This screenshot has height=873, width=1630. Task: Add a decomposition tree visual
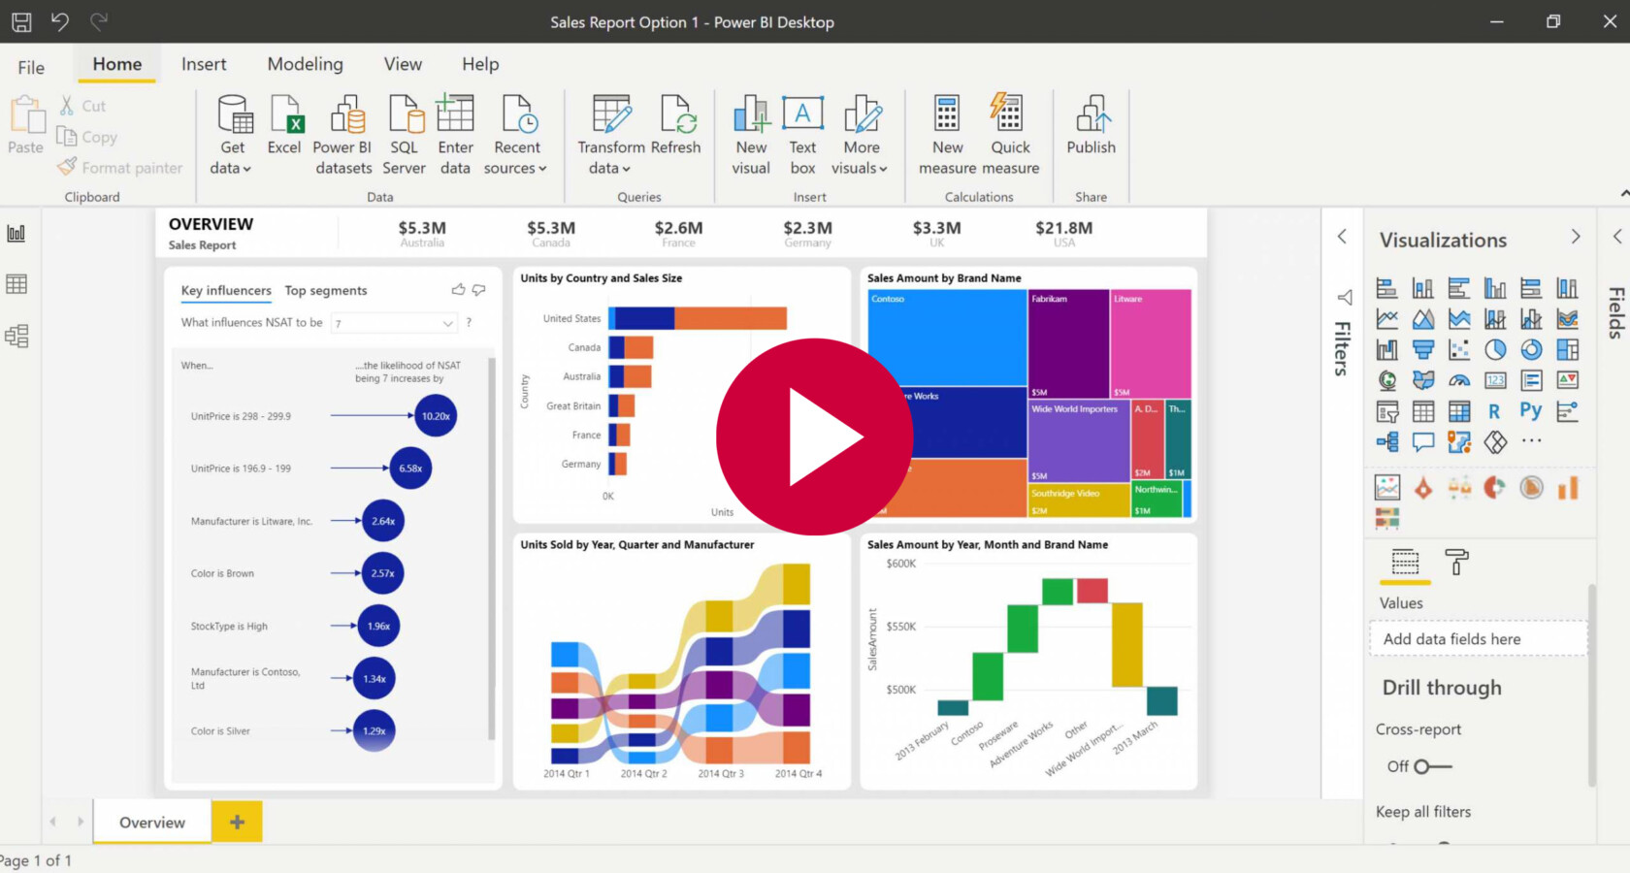pyautogui.click(x=1386, y=442)
